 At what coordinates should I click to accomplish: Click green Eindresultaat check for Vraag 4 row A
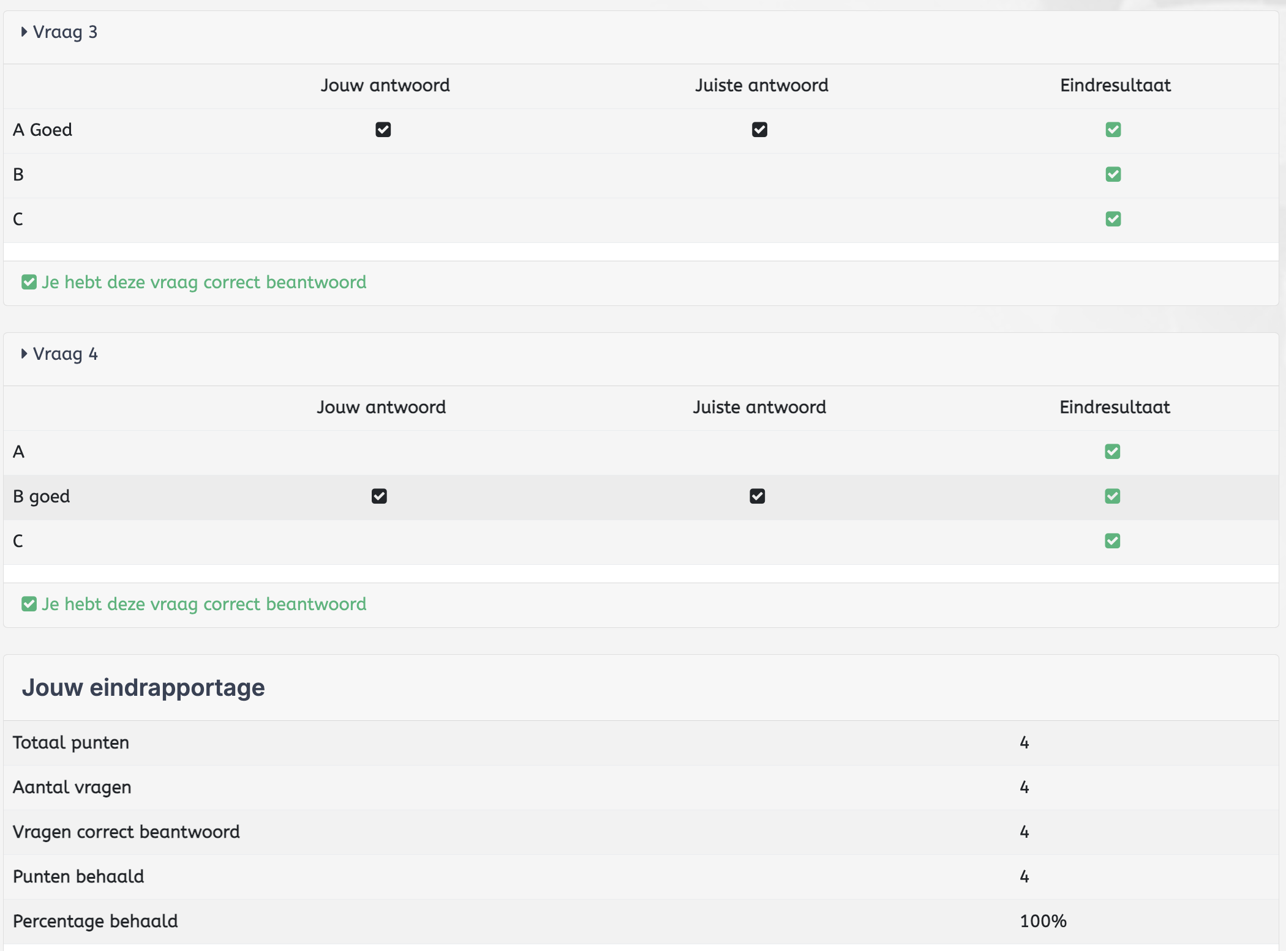coord(1112,452)
